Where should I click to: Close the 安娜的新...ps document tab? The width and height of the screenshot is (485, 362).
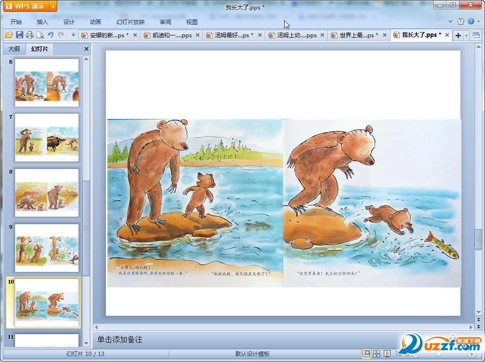(135, 35)
